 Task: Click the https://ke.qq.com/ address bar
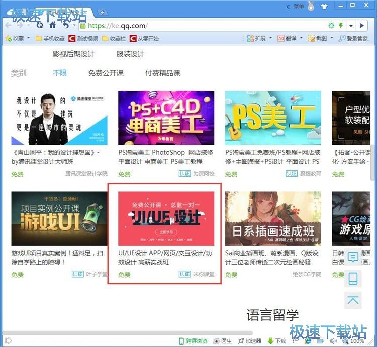202,26
